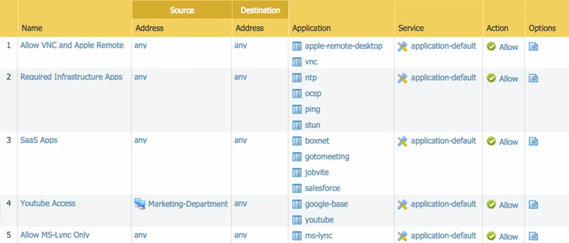
Task: Open options profile icon for Allow VNC rule
Action: 533,46
